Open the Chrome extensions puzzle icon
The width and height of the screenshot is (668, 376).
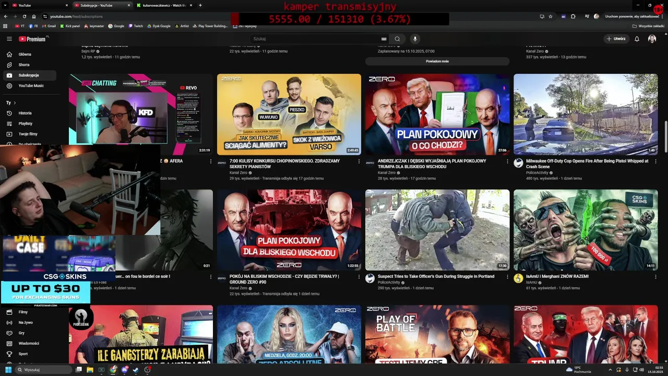573,16
